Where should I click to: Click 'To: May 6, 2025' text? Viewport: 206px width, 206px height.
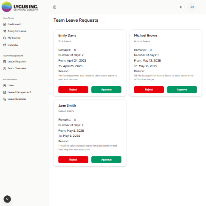click(x=69, y=136)
